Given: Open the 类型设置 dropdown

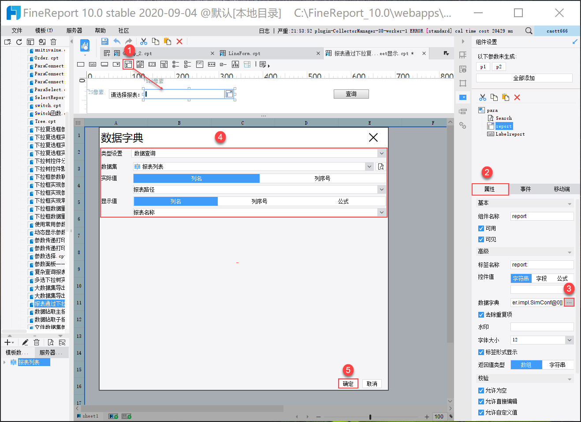Looking at the screenshot, I should pyautogui.click(x=381, y=153).
